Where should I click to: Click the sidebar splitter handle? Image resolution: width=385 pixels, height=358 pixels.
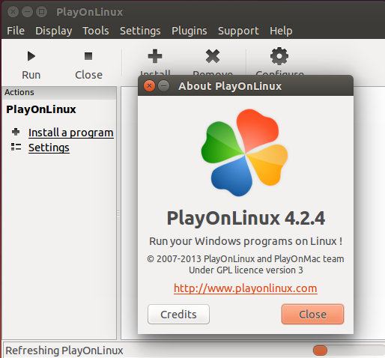coord(118,213)
